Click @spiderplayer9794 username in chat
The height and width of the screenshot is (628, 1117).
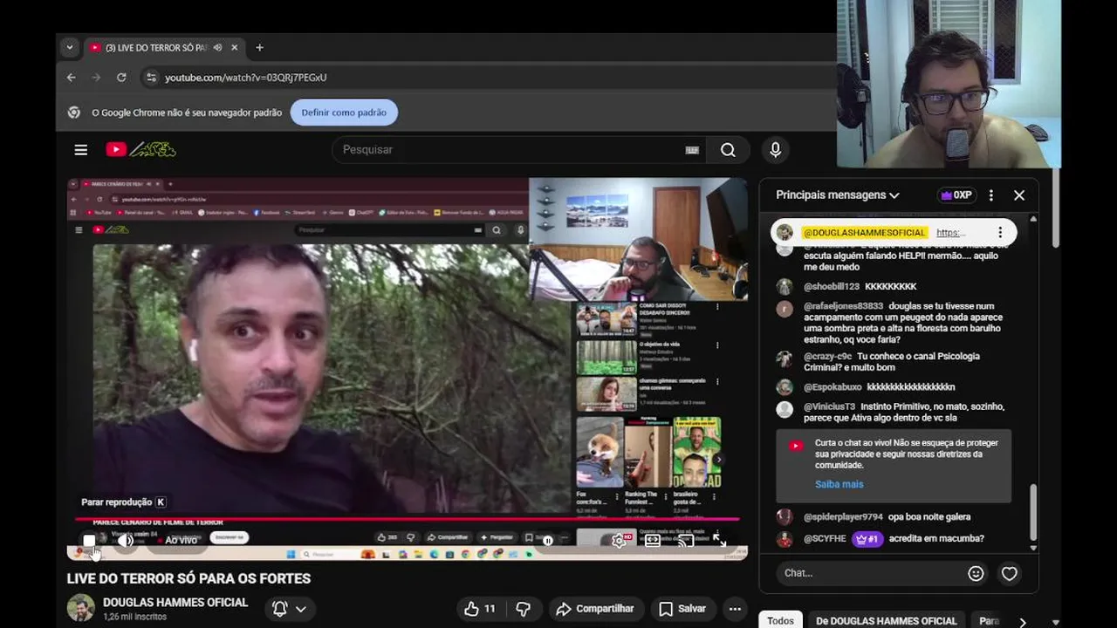tap(843, 517)
